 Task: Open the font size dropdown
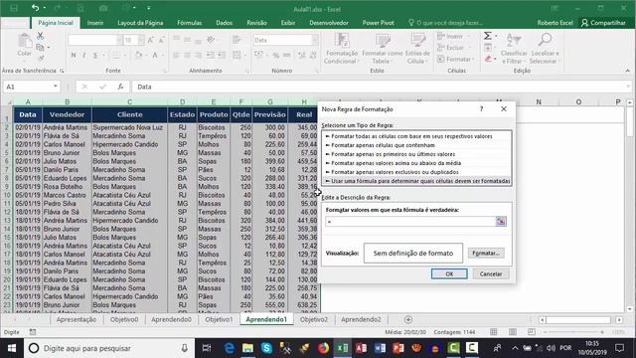coord(141,40)
